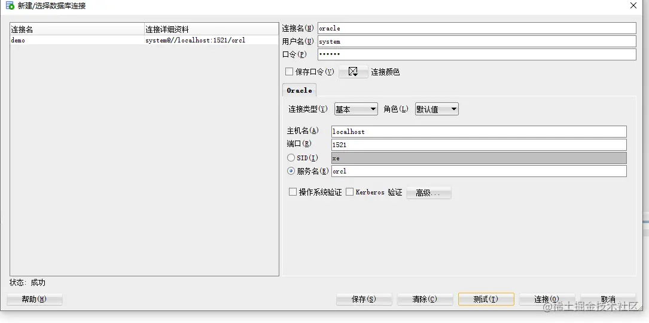
Task: Focus the 端口 1521 field
Action: pyautogui.click(x=479, y=145)
